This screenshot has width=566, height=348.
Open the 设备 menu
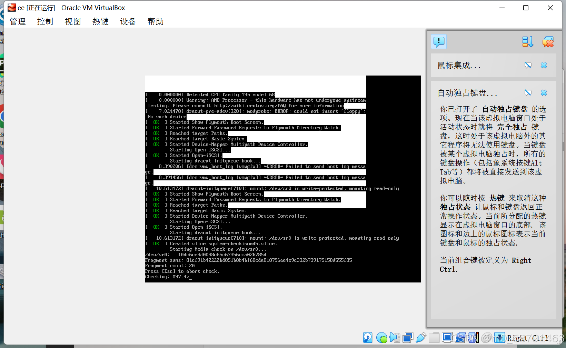(128, 21)
